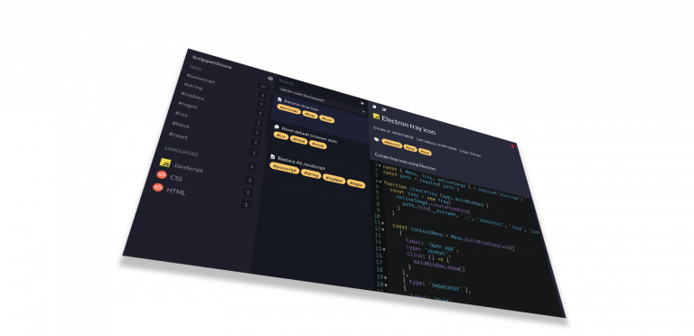Viewport: 694px width, 336px height.
Task: Filter by the #regex tag in sidebar
Action: 188,105
